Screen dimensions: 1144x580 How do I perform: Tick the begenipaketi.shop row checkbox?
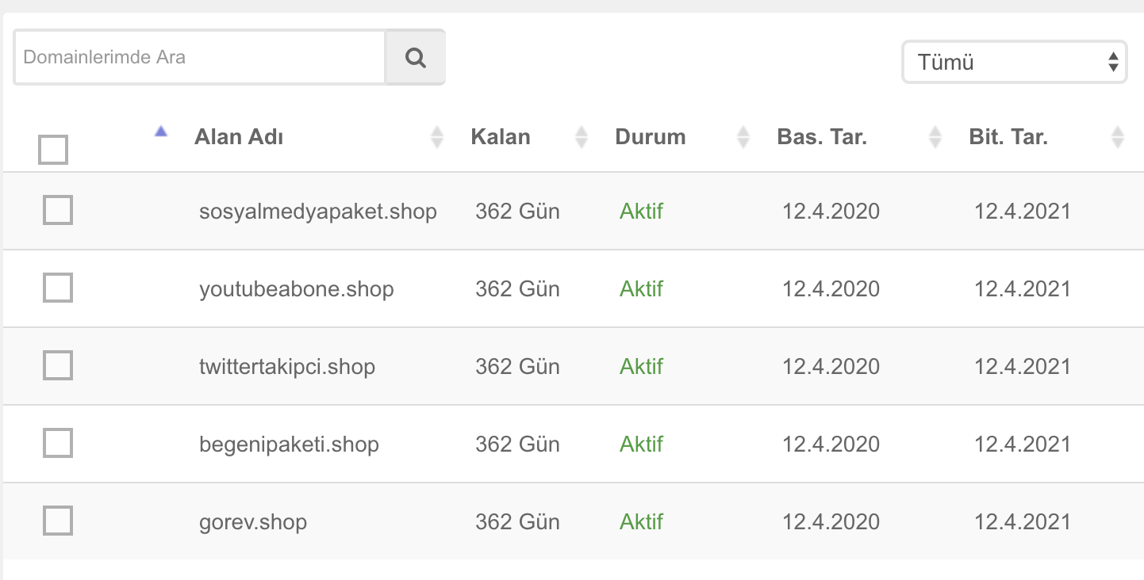click(58, 443)
